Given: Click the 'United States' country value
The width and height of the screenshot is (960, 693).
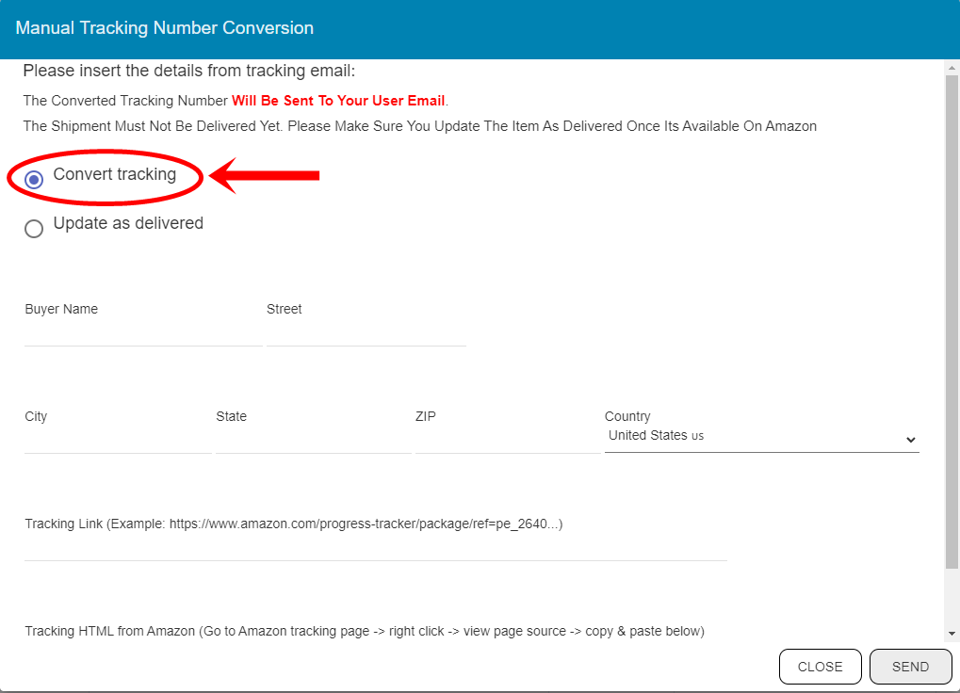Looking at the screenshot, I should point(656,436).
